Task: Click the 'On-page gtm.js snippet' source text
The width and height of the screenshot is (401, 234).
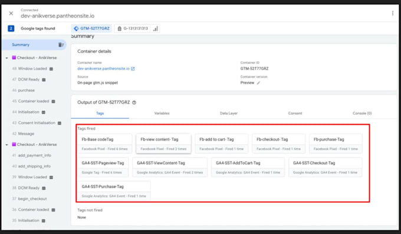Action: (x=98, y=83)
